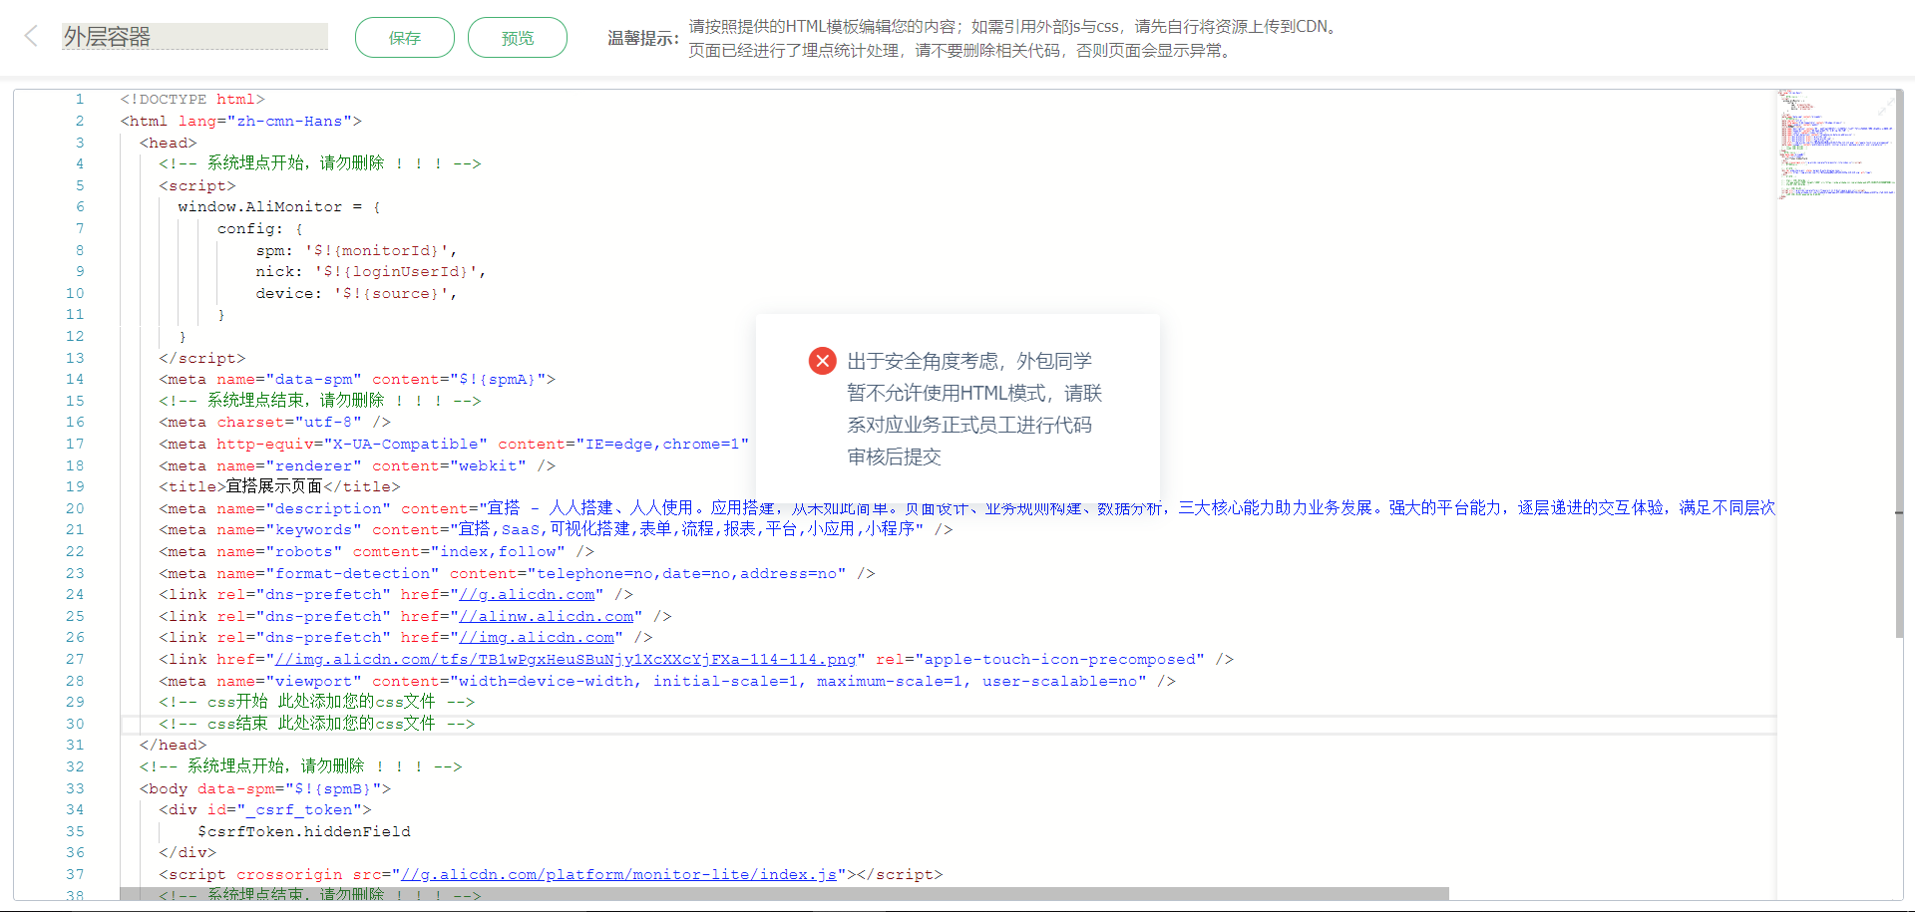The width and height of the screenshot is (1915, 912).
Task: Click the meta description line
Action: [967, 509]
